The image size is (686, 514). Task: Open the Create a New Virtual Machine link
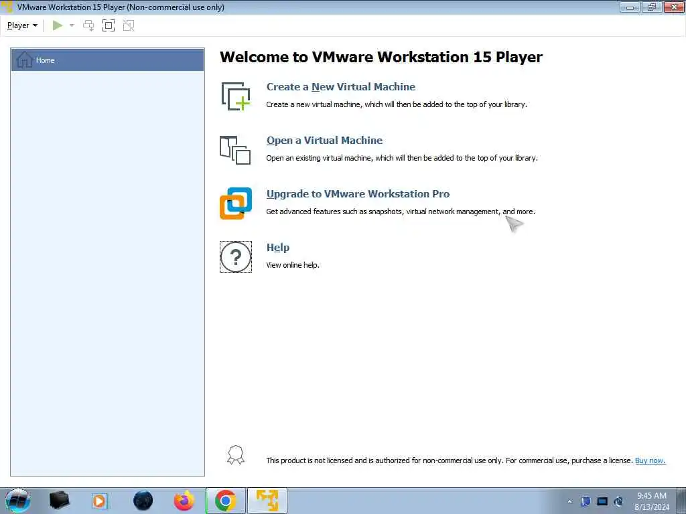(x=341, y=86)
